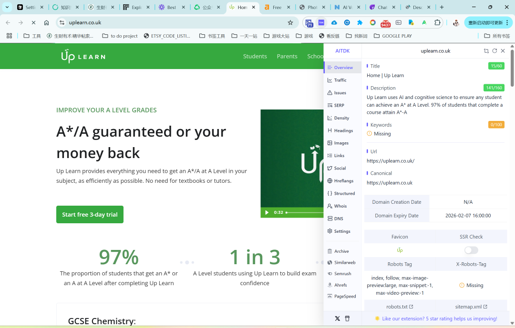The image size is (515, 328).
Task: Click the Archive icon
Action: click(x=330, y=251)
